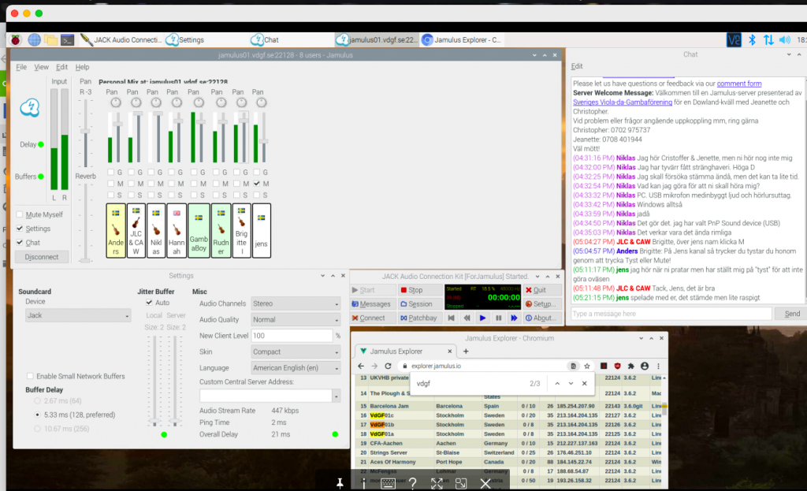The width and height of the screenshot is (807, 491).
Task: Open a new Chromium tab
Action: tap(466, 351)
